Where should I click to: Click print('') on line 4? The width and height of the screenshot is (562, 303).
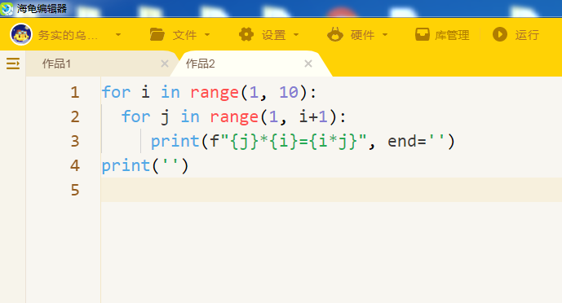pos(145,165)
